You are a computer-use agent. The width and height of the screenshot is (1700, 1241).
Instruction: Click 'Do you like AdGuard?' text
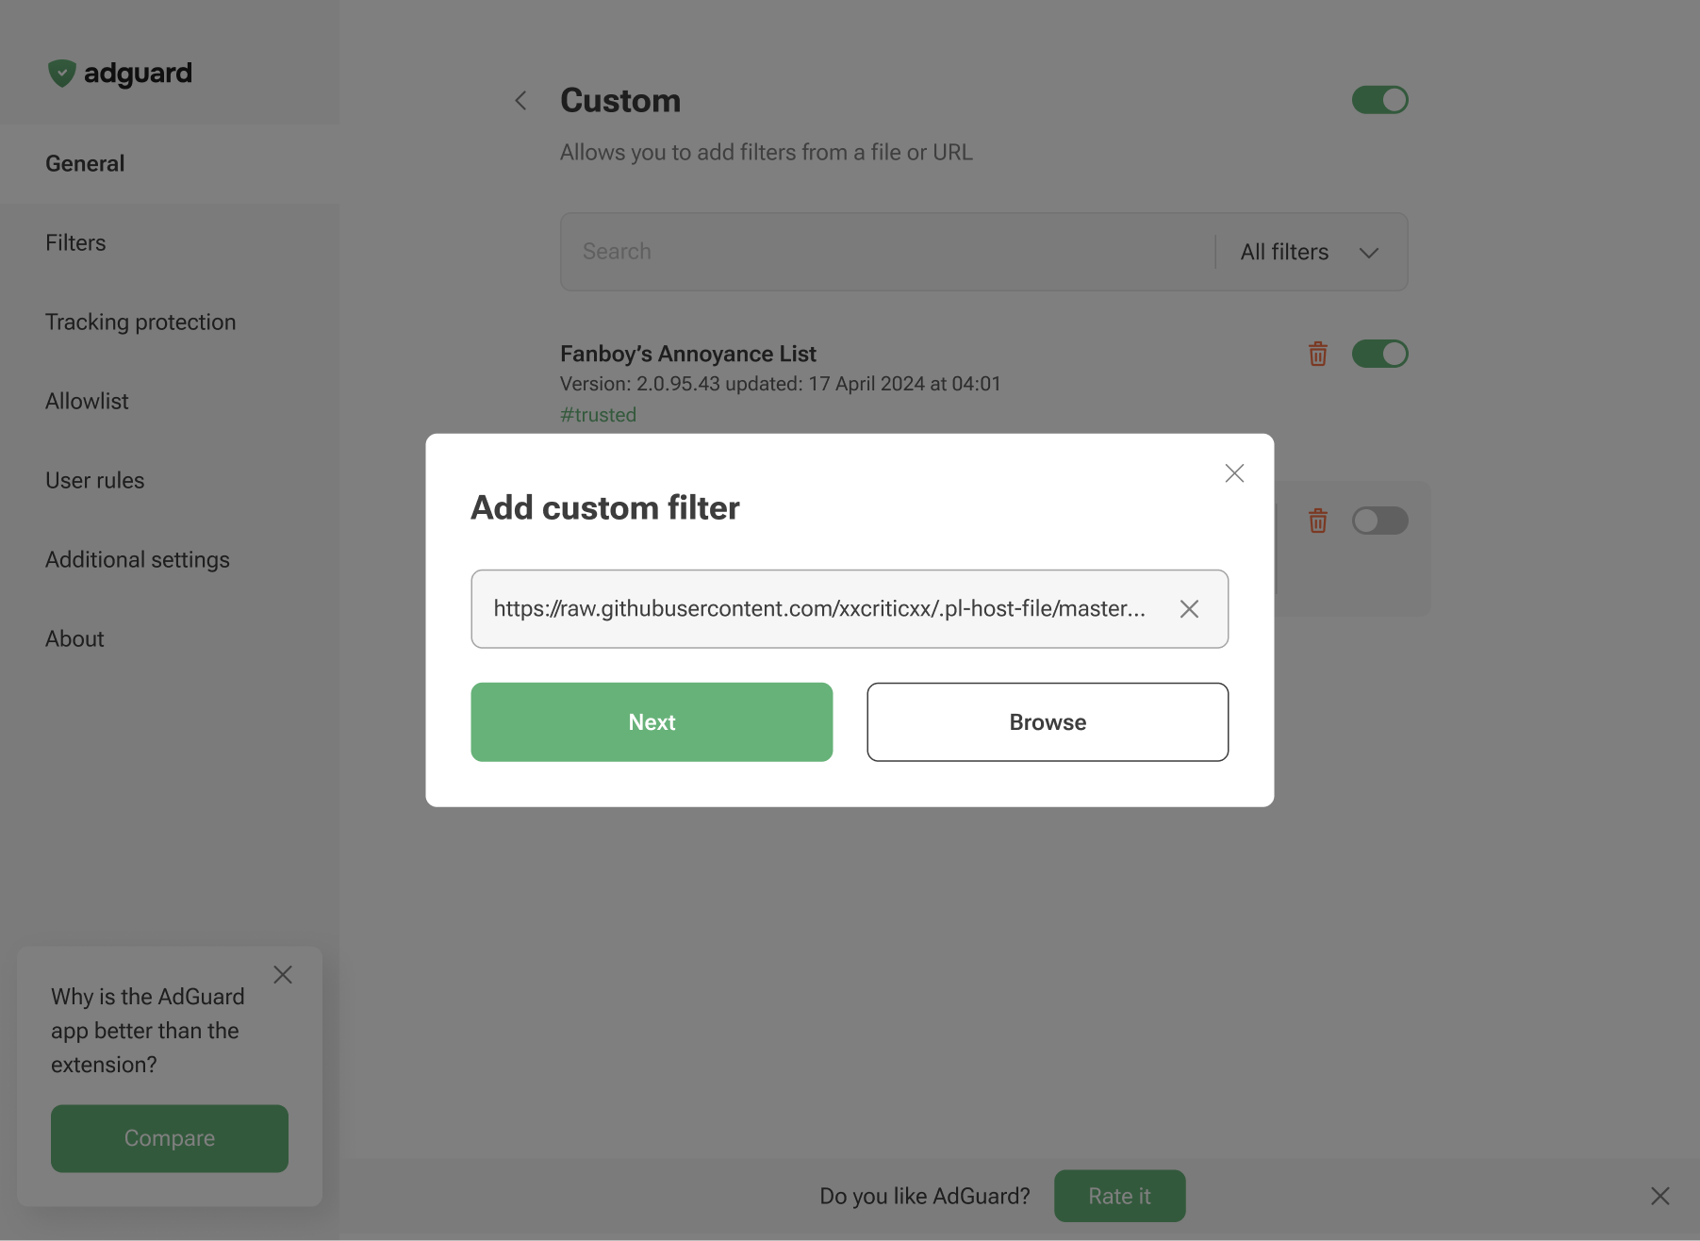pos(925,1196)
